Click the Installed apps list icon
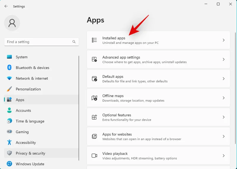 pyautogui.click(x=94, y=40)
